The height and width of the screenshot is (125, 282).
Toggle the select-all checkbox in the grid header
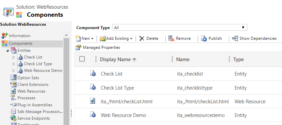(x=82, y=59)
